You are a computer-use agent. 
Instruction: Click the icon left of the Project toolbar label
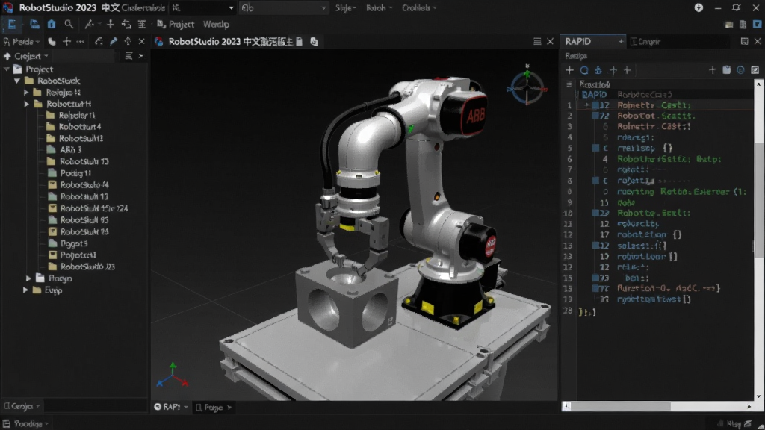click(161, 24)
